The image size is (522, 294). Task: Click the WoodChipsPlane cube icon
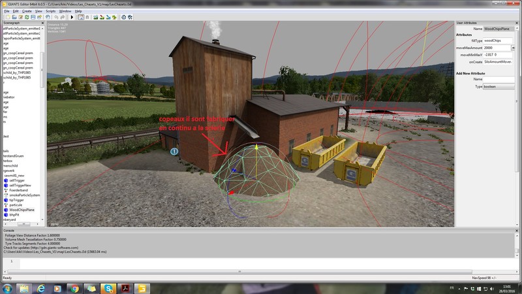click(x=6, y=209)
